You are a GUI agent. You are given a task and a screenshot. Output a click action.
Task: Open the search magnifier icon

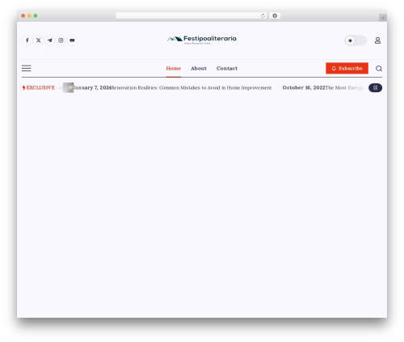pyautogui.click(x=379, y=69)
